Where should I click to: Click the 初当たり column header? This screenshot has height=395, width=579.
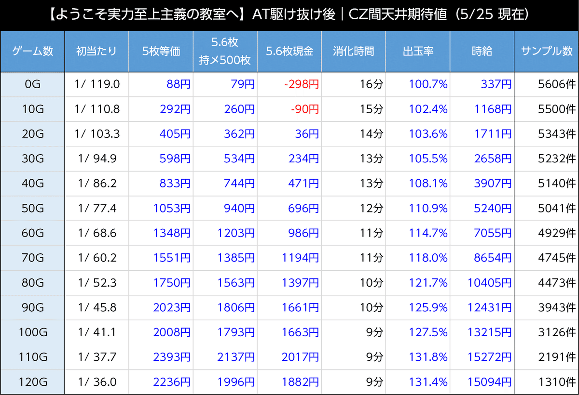(96, 52)
